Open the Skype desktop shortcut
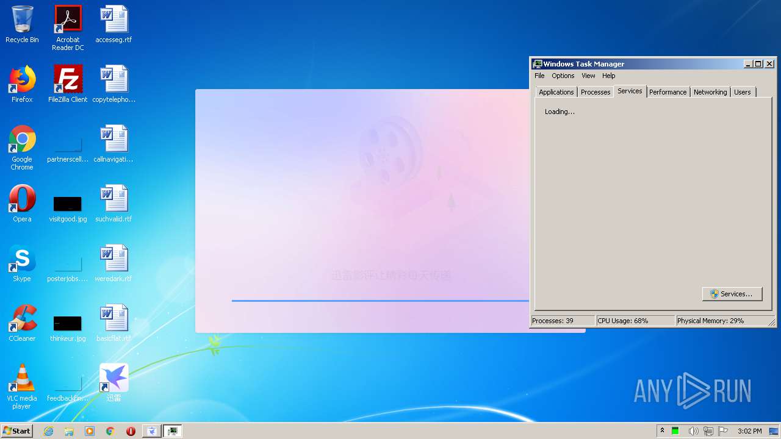781x439 pixels. 22,263
